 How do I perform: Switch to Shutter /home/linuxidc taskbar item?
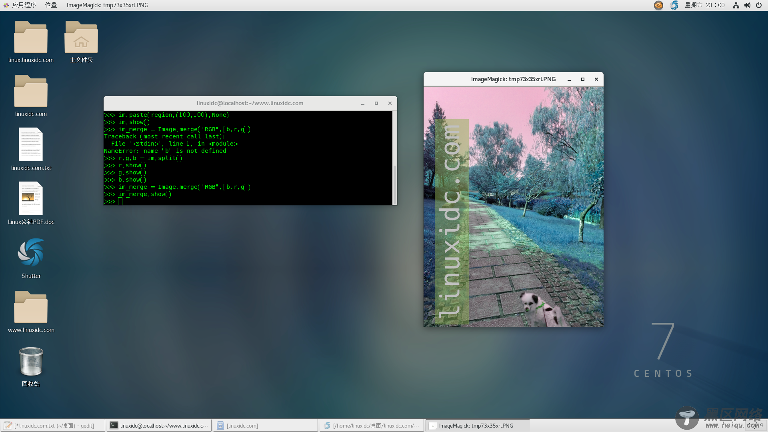[x=372, y=426]
